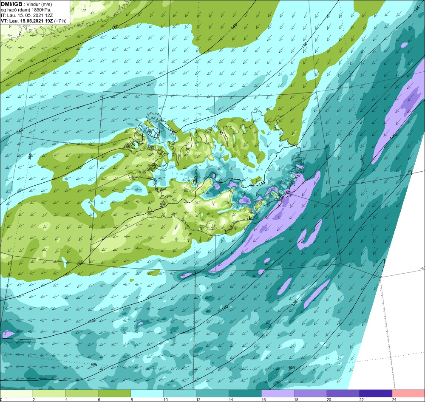Select the 14–16 m/s dark teal legend swatch
The image size is (425, 402).
coord(245,393)
